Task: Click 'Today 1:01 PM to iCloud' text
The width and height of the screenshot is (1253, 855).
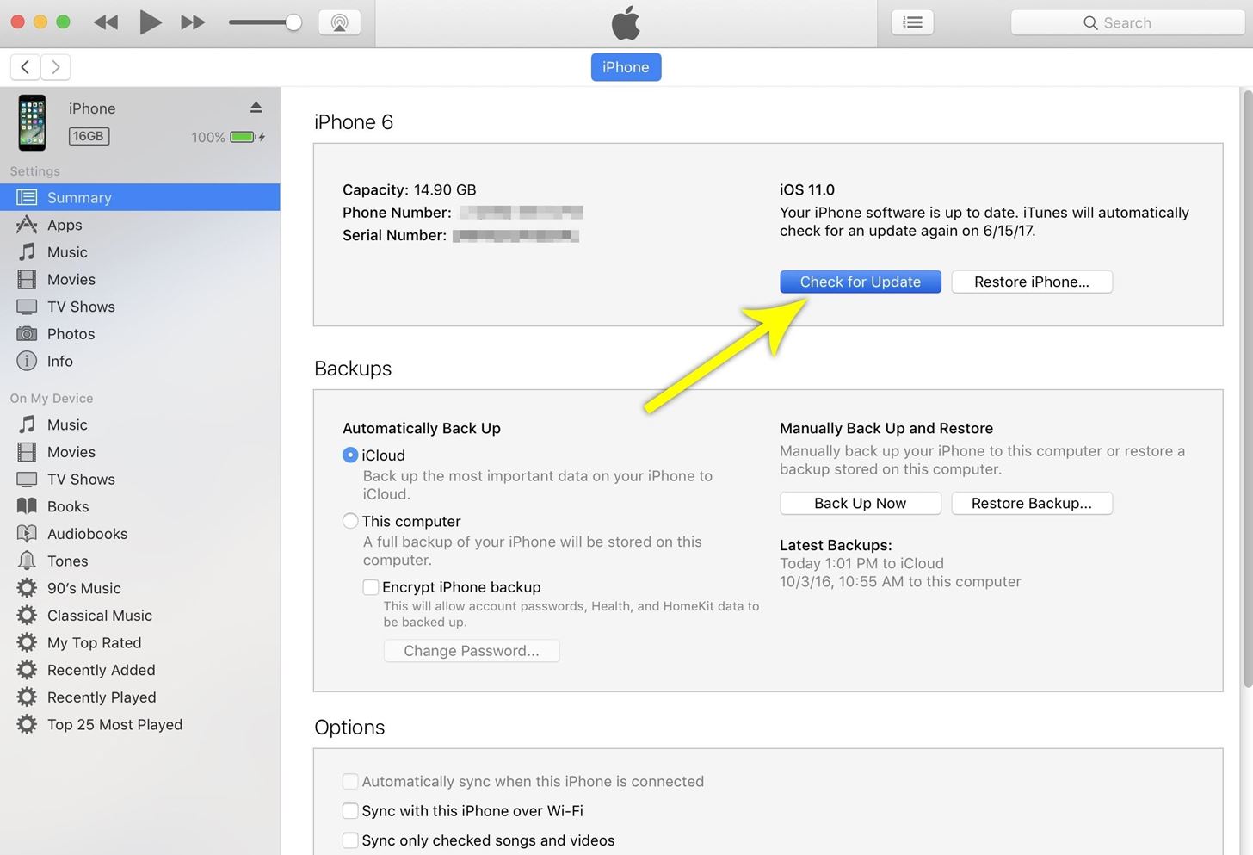Action: coord(861,563)
